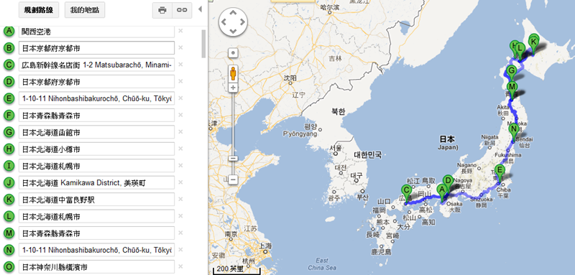Image resolution: width=575 pixels, height=275 pixels.
Task: Remove destination A with its X
Action: (x=180, y=31)
